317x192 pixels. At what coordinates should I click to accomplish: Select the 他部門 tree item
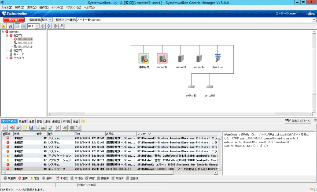click(18, 50)
